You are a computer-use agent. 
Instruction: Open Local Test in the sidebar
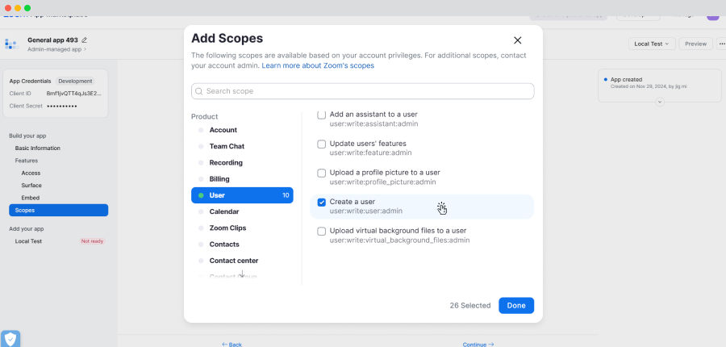click(28, 241)
